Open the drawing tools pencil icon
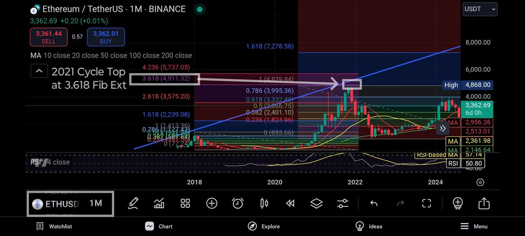 (x=133, y=203)
